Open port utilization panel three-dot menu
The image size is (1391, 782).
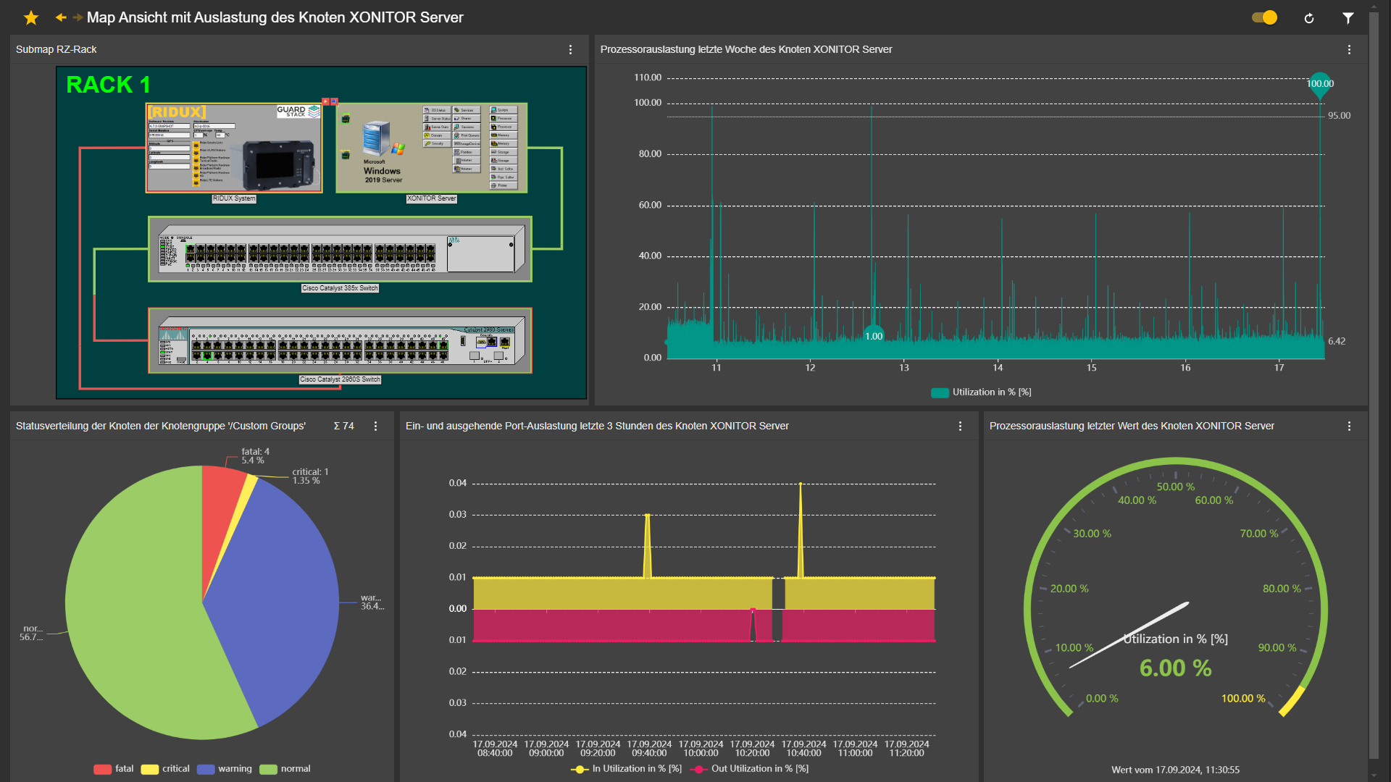[961, 426]
